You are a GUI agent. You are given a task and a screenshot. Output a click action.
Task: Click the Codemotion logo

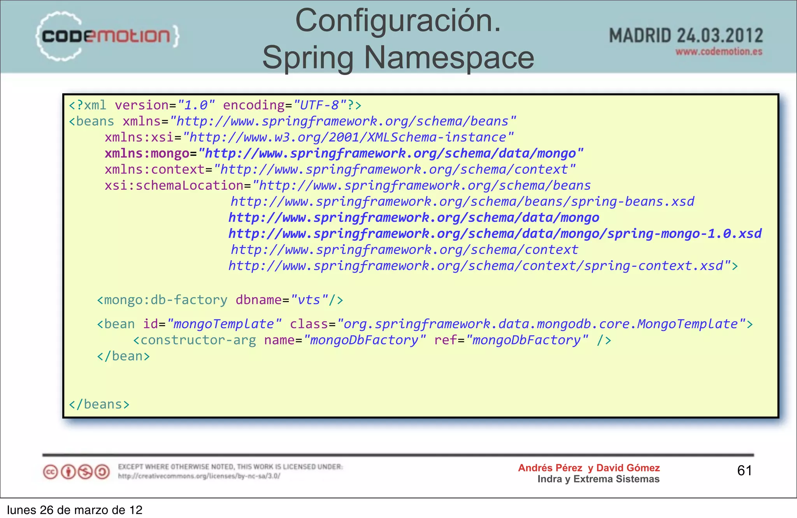(x=107, y=36)
